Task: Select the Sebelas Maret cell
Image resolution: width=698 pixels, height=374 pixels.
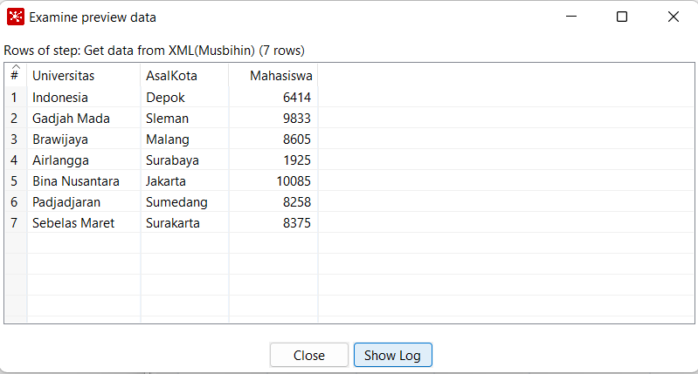Action: (83, 222)
